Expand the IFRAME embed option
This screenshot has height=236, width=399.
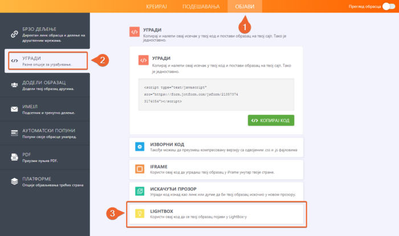click(x=216, y=169)
